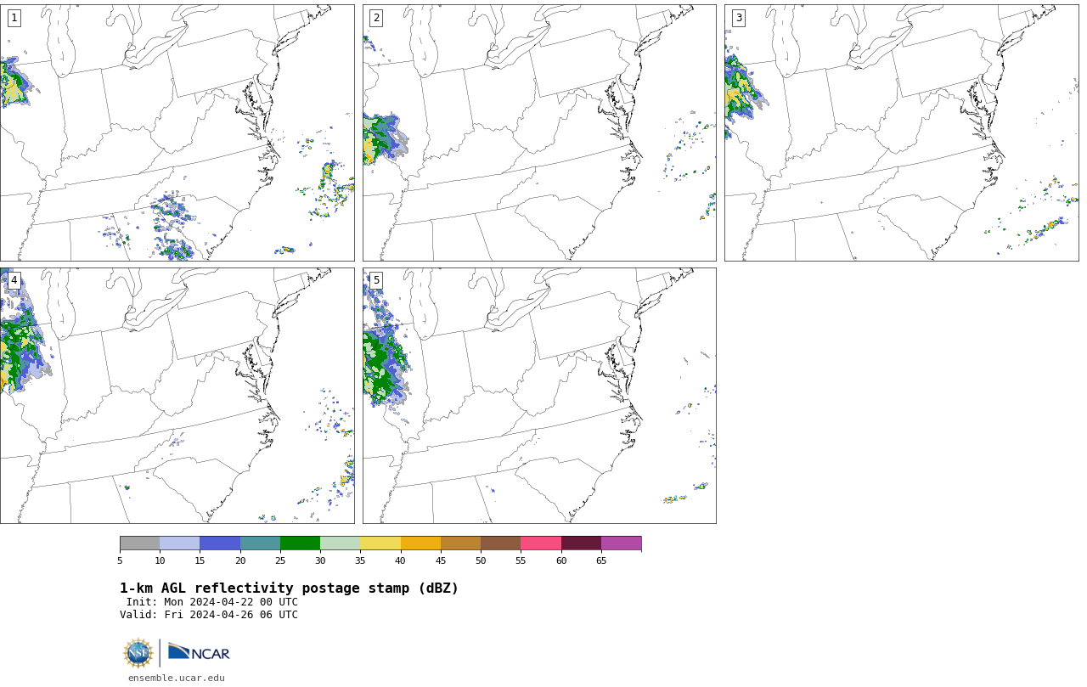The height and width of the screenshot is (687, 1087).
Task: Click the blue 15-20 dBZ swatch
Action: 220,543
